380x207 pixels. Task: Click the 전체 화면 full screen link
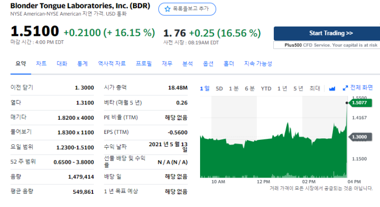362,87
